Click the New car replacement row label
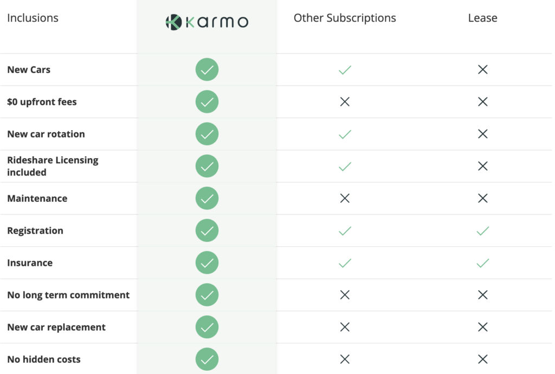 click(x=56, y=327)
